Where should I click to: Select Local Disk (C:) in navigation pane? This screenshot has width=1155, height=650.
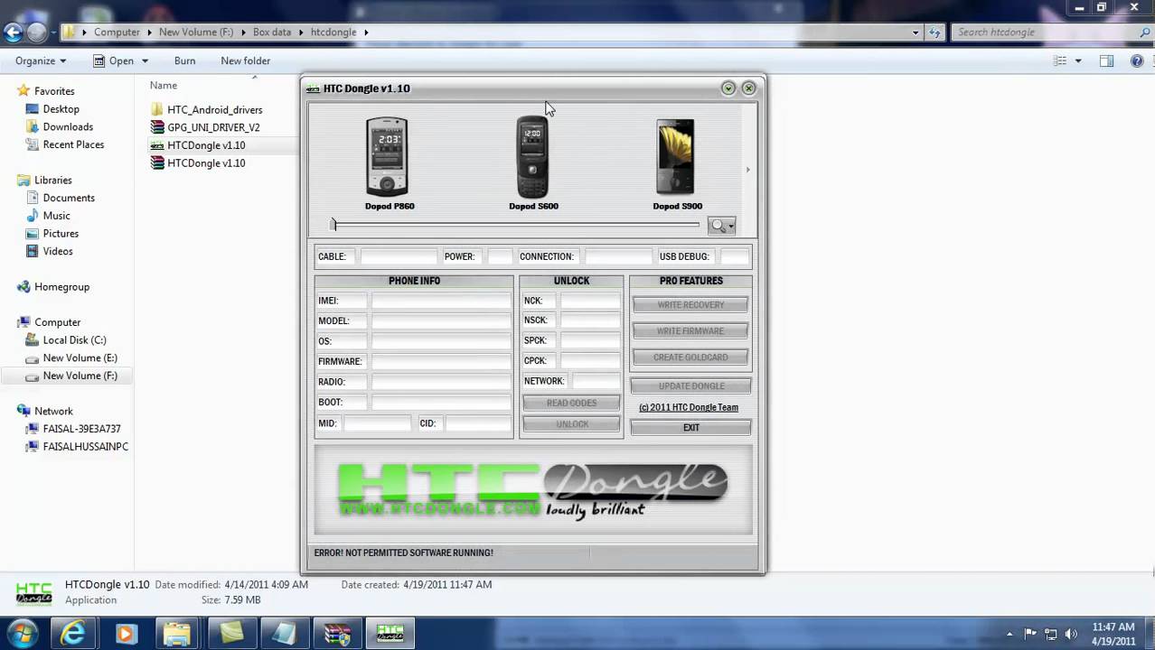(x=74, y=340)
